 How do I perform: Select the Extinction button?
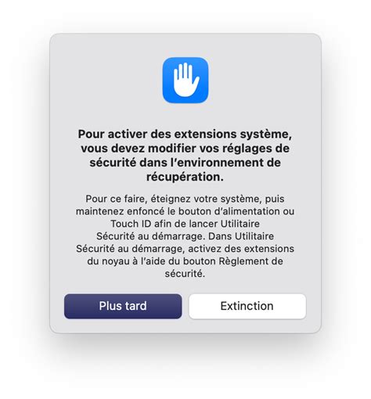click(x=247, y=306)
